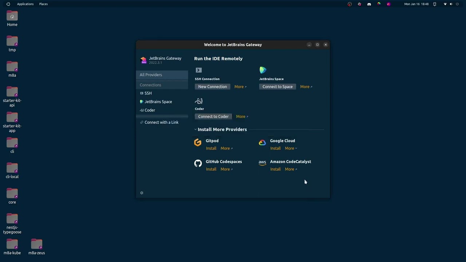
Task: Click the red circular tray icon
Action: (349, 4)
